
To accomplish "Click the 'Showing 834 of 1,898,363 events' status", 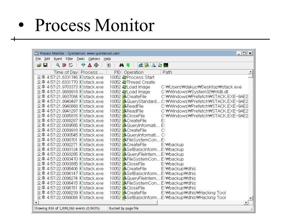I will (67, 208).
